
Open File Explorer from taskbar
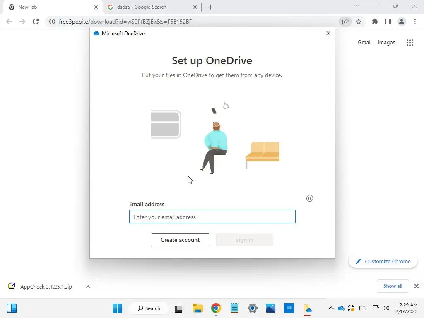click(x=198, y=308)
